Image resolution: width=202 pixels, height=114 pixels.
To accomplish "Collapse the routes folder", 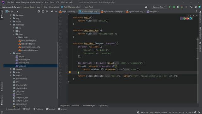I will click(10, 53).
